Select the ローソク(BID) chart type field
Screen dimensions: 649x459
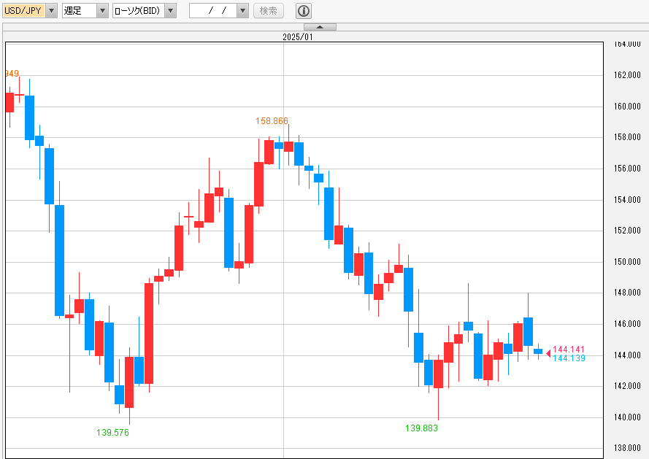coord(139,11)
